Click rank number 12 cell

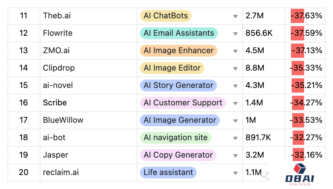[x=24, y=33]
